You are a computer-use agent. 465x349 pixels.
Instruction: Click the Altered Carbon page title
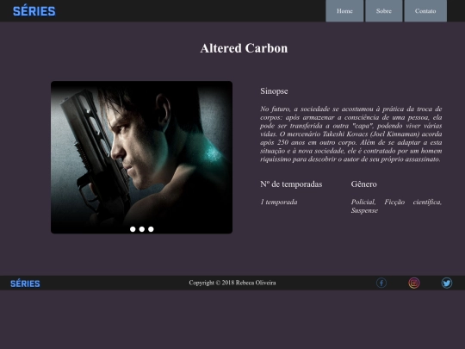coord(244,48)
